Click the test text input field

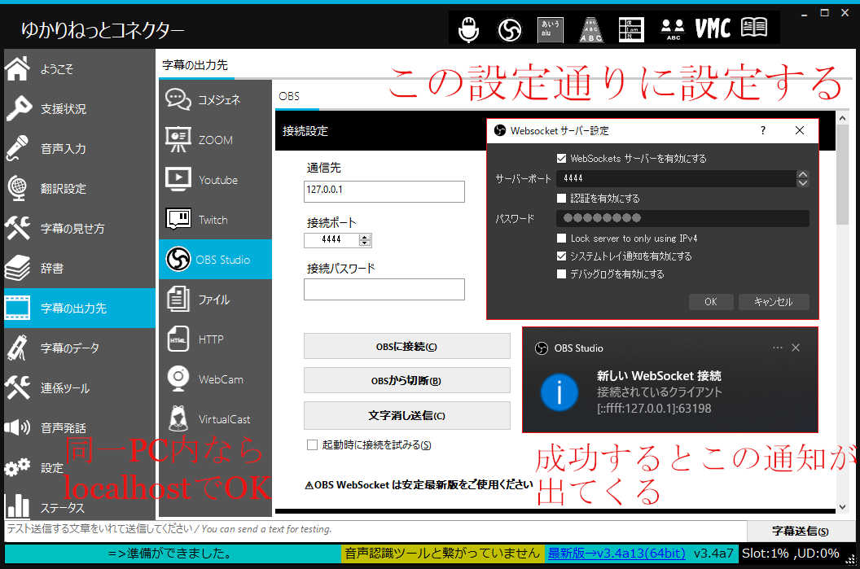[375, 530]
